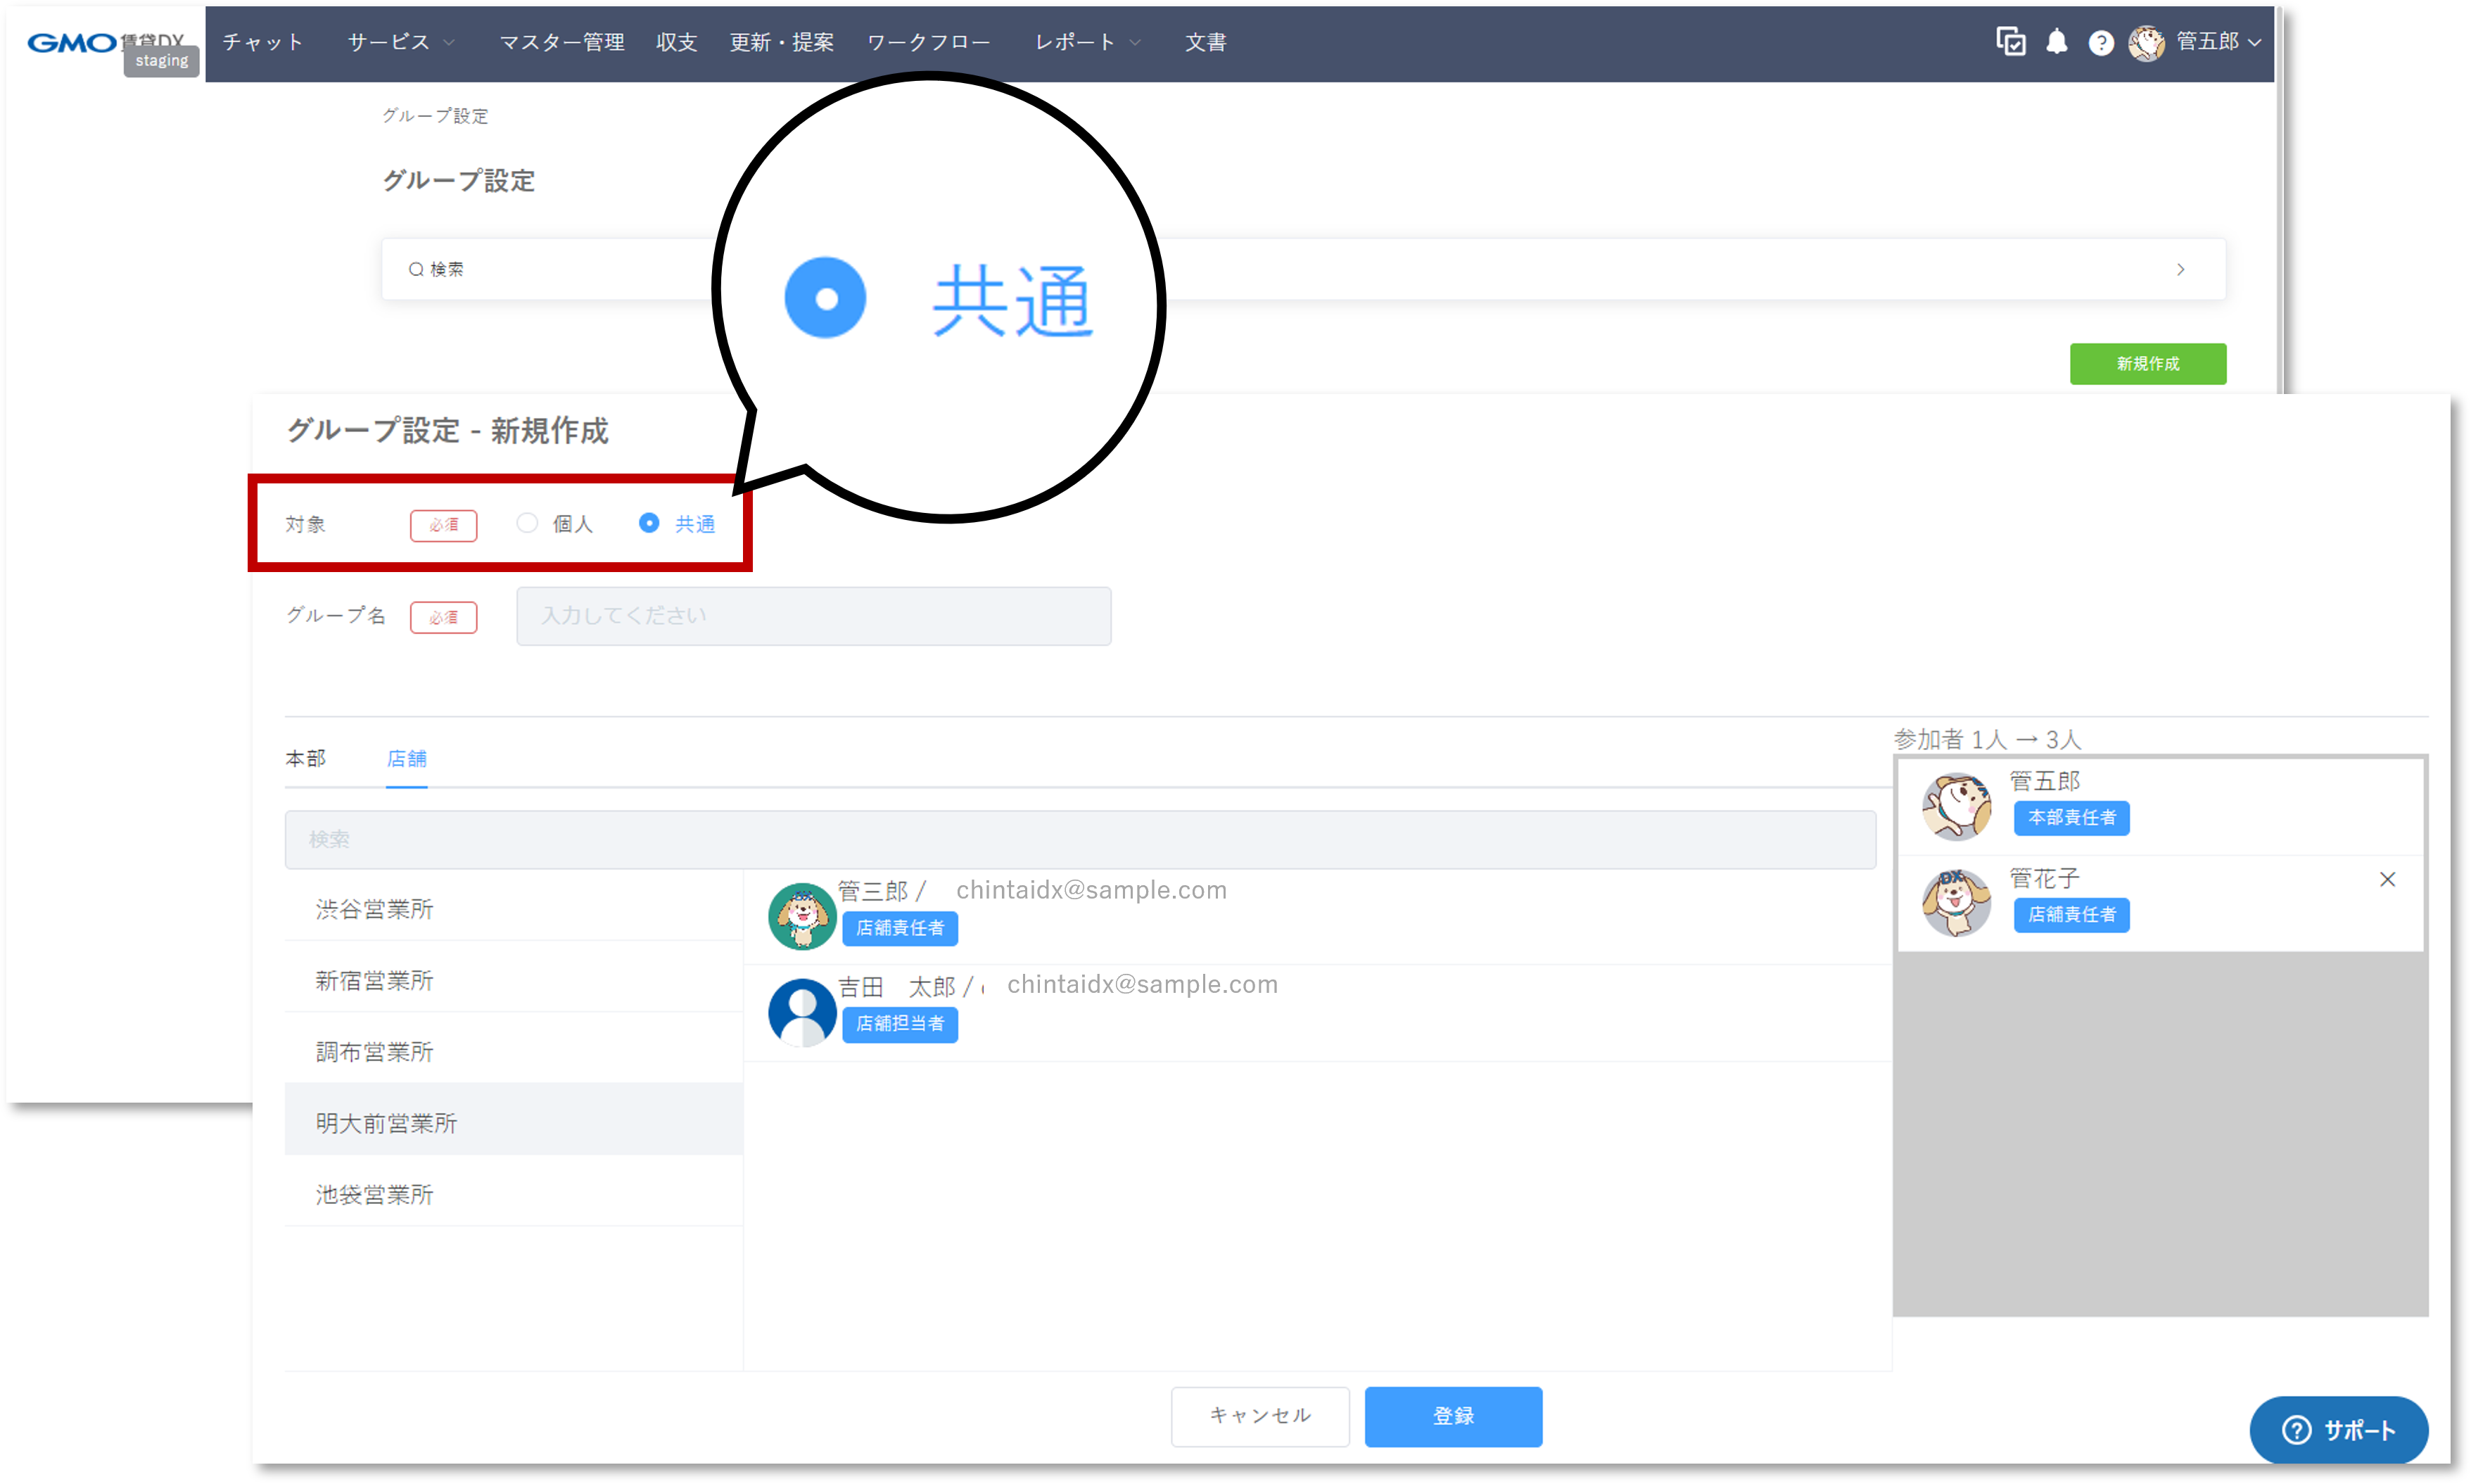Click the 管五郎 account avatar top right
This screenshot has width=2471, height=1484.
2147,42
